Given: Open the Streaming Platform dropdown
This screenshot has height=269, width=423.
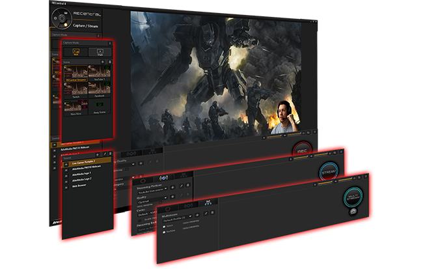Looking at the screenshot, I should (152, 191).
